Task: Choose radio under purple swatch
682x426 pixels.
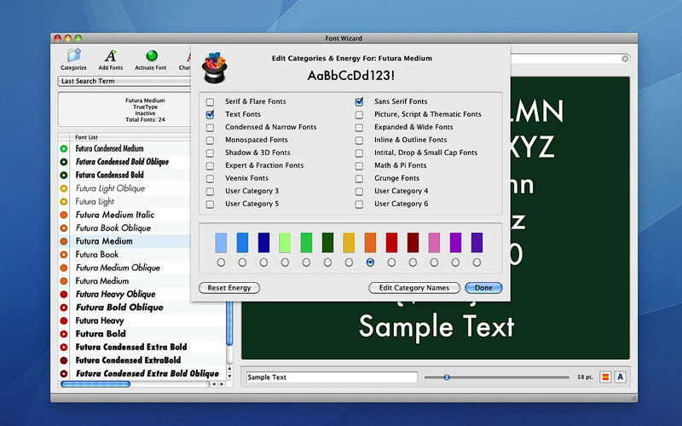Action: point(455,262)
